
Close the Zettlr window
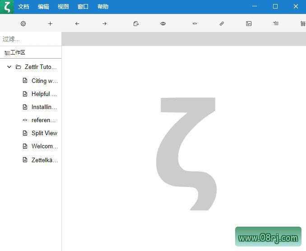pos(296,6)
